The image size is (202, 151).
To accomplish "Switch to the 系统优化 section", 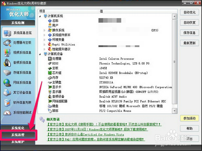I will pos(18,128).
